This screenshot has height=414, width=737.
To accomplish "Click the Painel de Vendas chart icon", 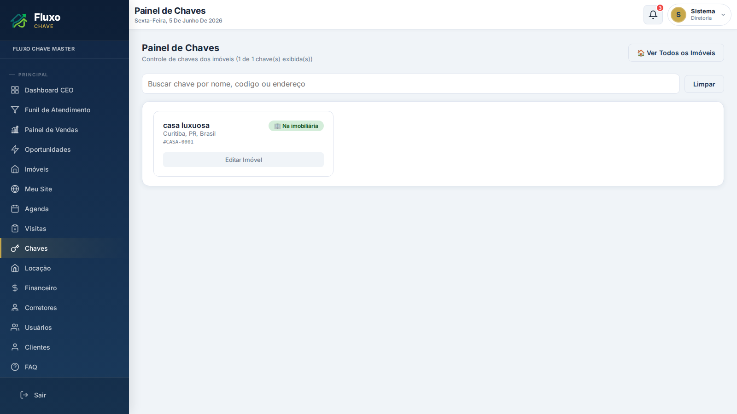I will pos(15,130).
